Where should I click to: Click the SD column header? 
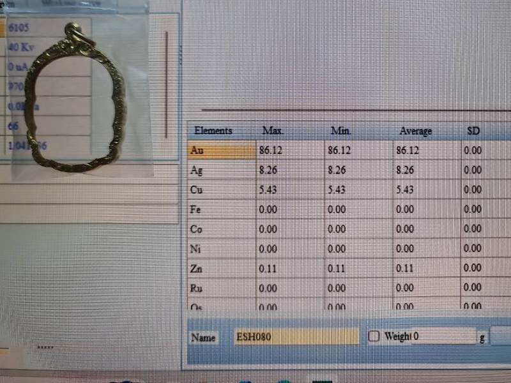473,131
